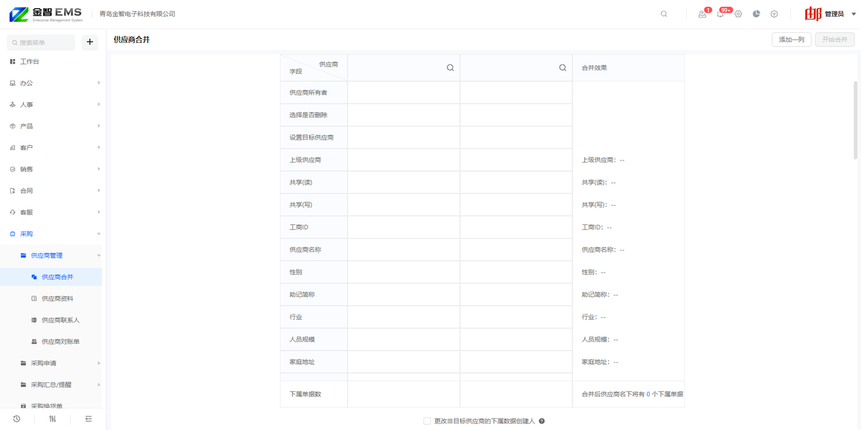Screen dimensions: 861x430
Task: Click the 0 count link in 下属单据数 row
Action: 648,394
